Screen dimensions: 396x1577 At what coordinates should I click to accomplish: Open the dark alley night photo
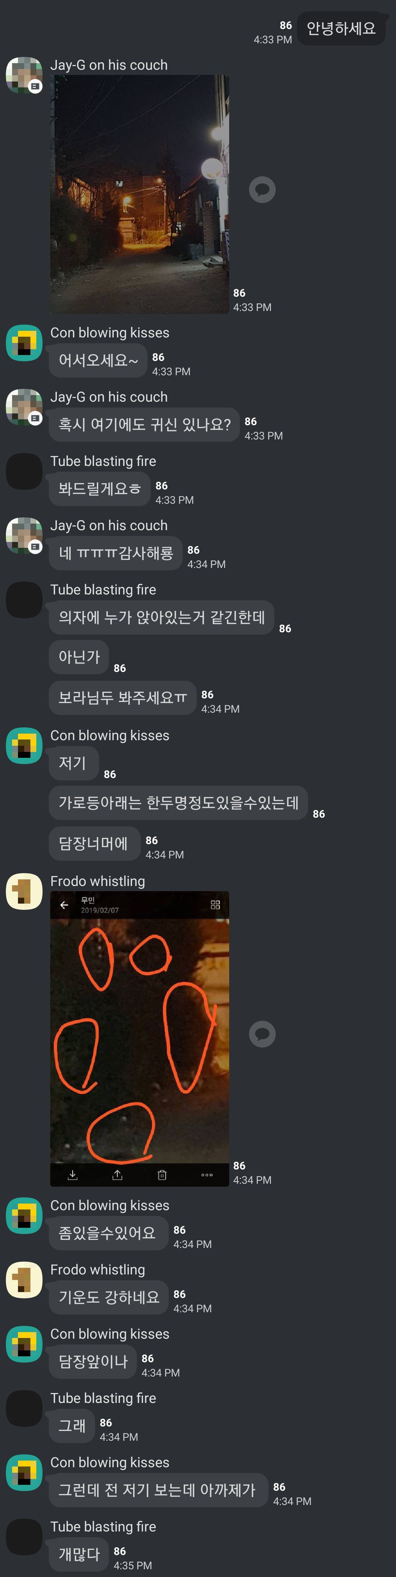tap(139, 194)
